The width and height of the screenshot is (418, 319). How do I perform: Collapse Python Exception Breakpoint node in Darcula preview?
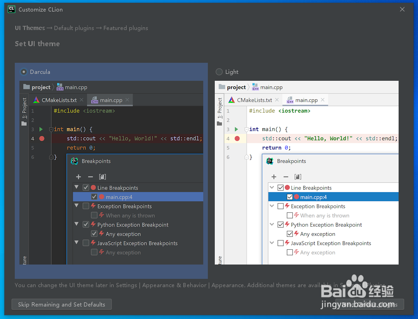click(77, 224)
